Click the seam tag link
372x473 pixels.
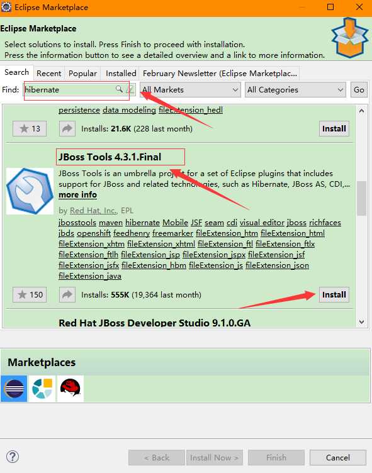pos(215,223)
